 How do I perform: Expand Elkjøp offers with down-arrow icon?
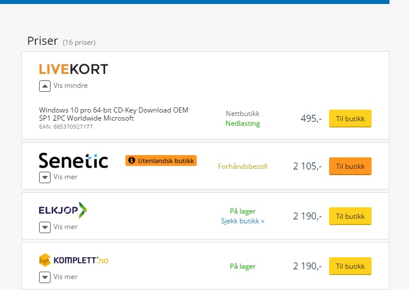(45, 227)
